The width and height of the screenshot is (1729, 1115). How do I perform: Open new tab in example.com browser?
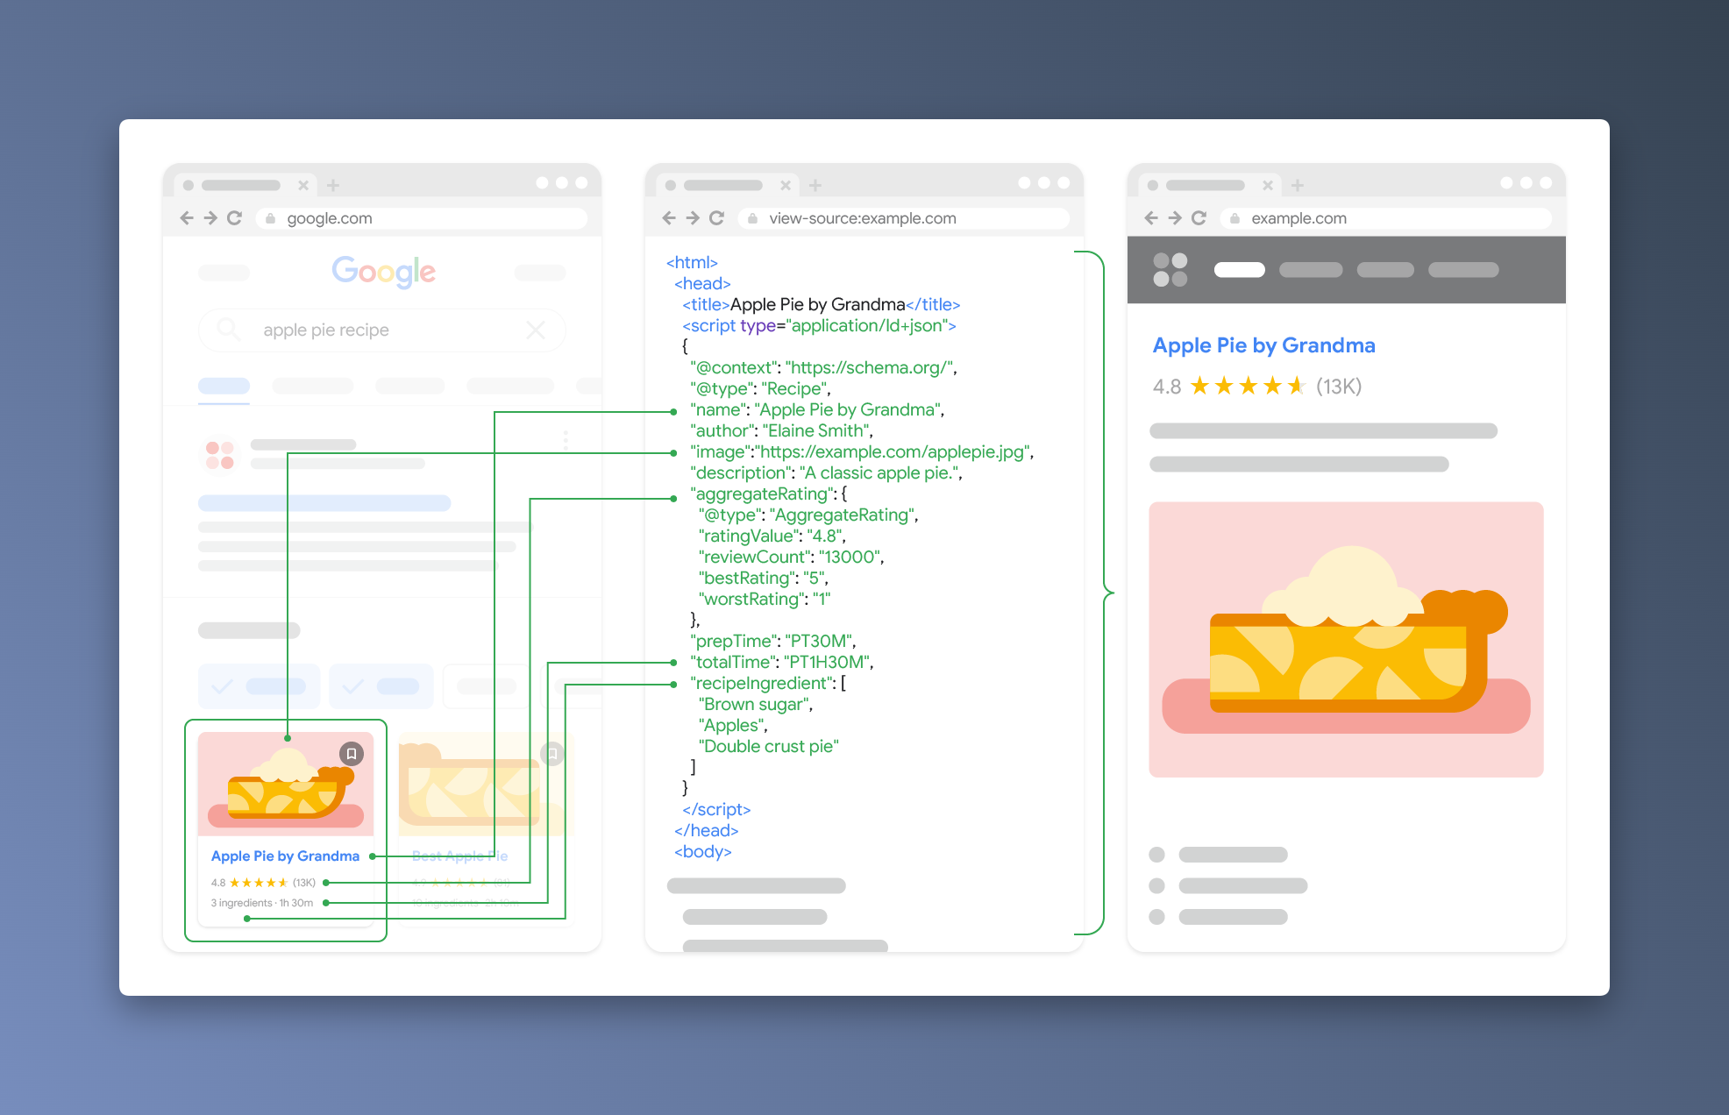click(x=1298, y=185)
